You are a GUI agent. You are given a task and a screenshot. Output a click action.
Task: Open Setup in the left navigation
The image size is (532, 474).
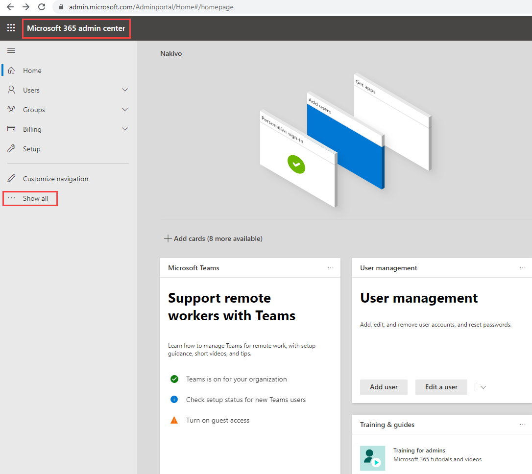pyautogui.click(x=31, y=149)
